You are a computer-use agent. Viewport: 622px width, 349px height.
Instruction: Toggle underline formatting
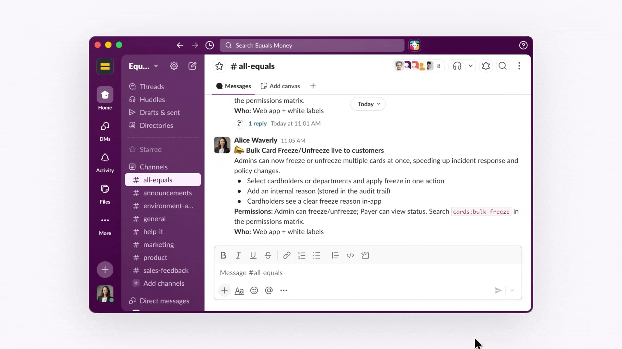253,255
